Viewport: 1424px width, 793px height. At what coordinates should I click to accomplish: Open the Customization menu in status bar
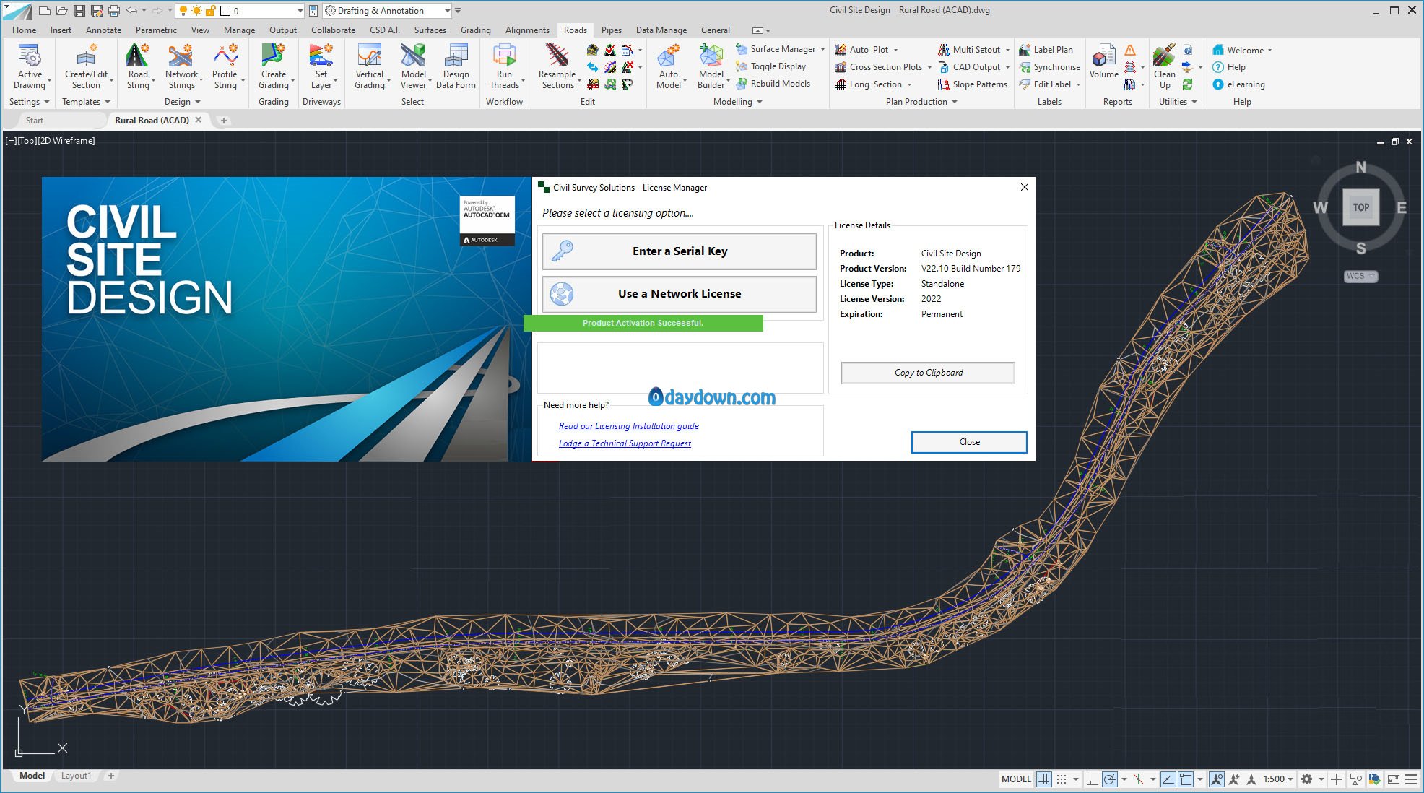pyautogui.click(x=1410, y=779)
